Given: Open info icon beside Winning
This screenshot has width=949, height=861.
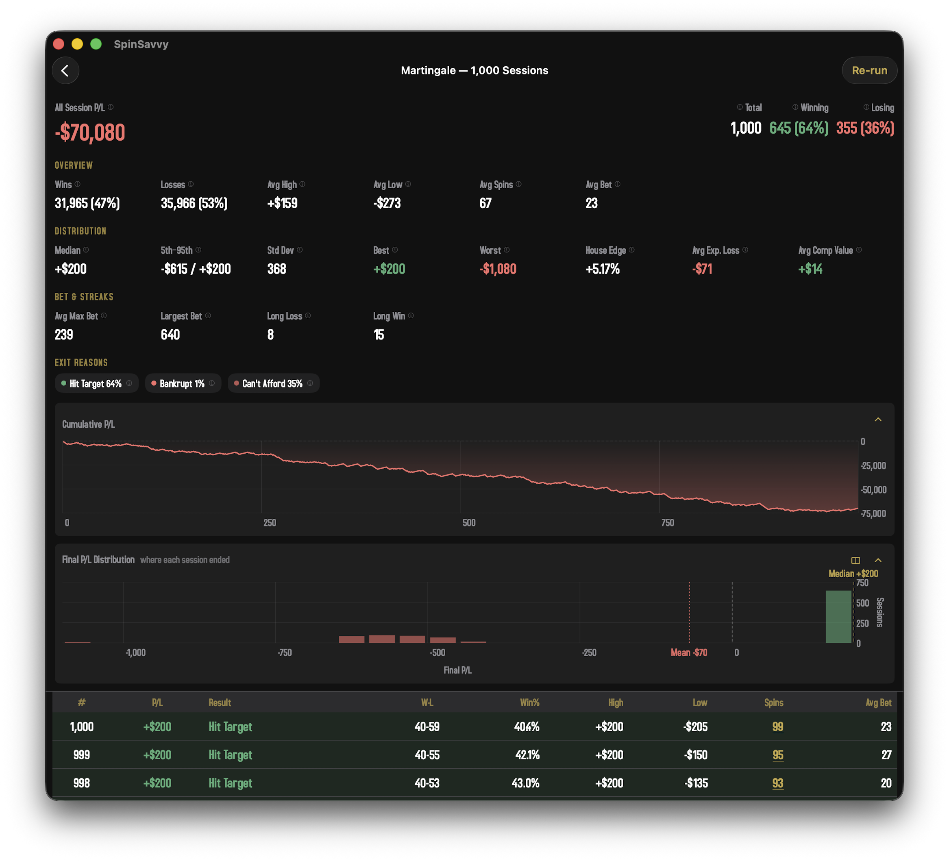Looking at the screenshot, I should [x=795, y=107].
